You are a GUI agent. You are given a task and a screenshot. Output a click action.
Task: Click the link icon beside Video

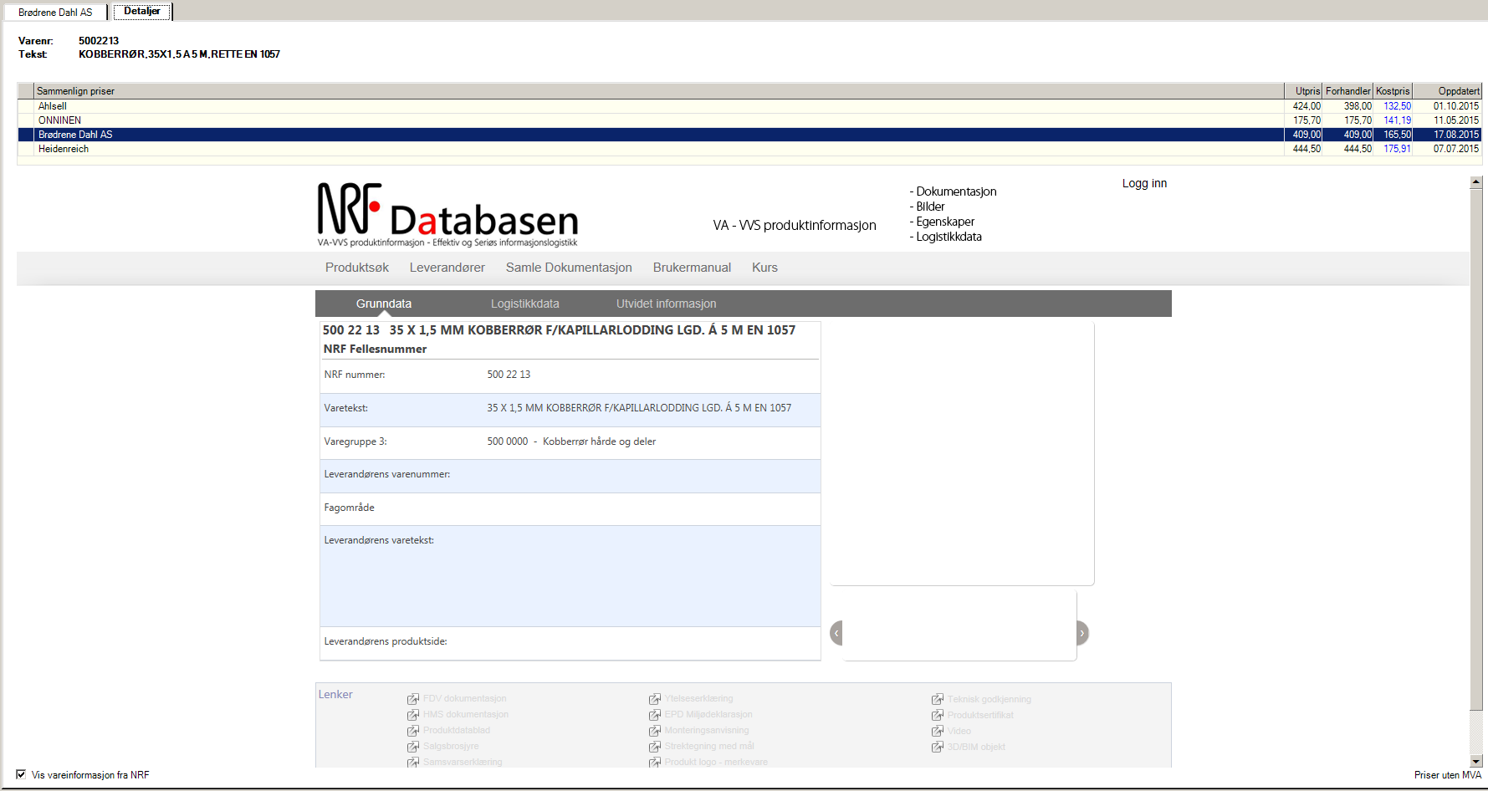[x=938, y=731]
